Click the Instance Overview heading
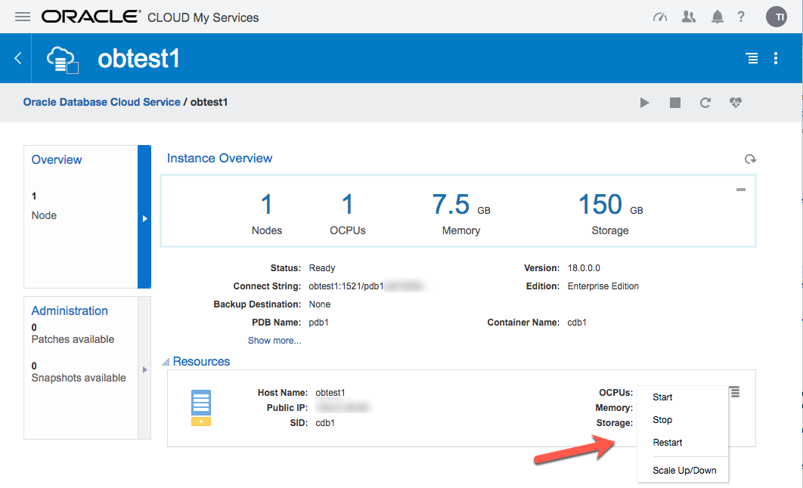Image resolution: width=803 pixels, height=488 pixels. coord(219,159)
